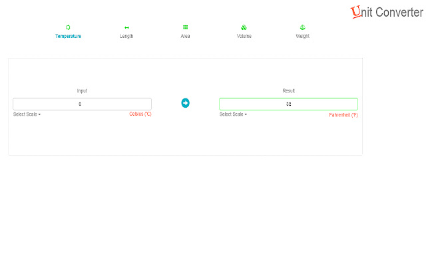
Task: Switch to the Temperature tab
Action: pos(68,36)
